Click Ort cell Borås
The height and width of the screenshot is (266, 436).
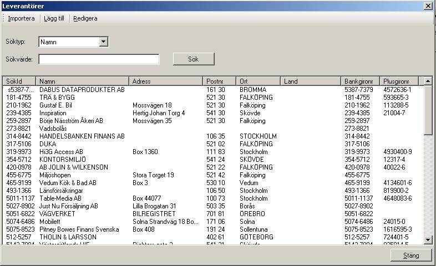tap(247, 206)
